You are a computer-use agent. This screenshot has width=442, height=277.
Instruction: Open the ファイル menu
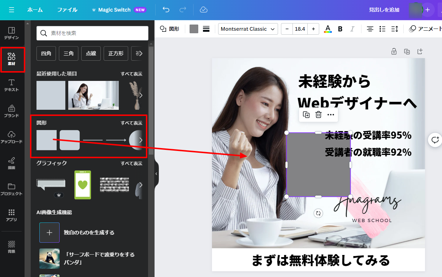[x=67, y=10]
